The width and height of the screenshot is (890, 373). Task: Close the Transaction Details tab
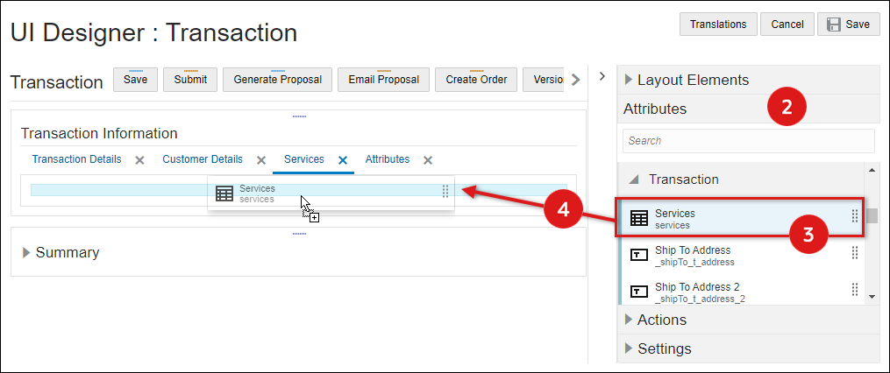pos(139,160)
